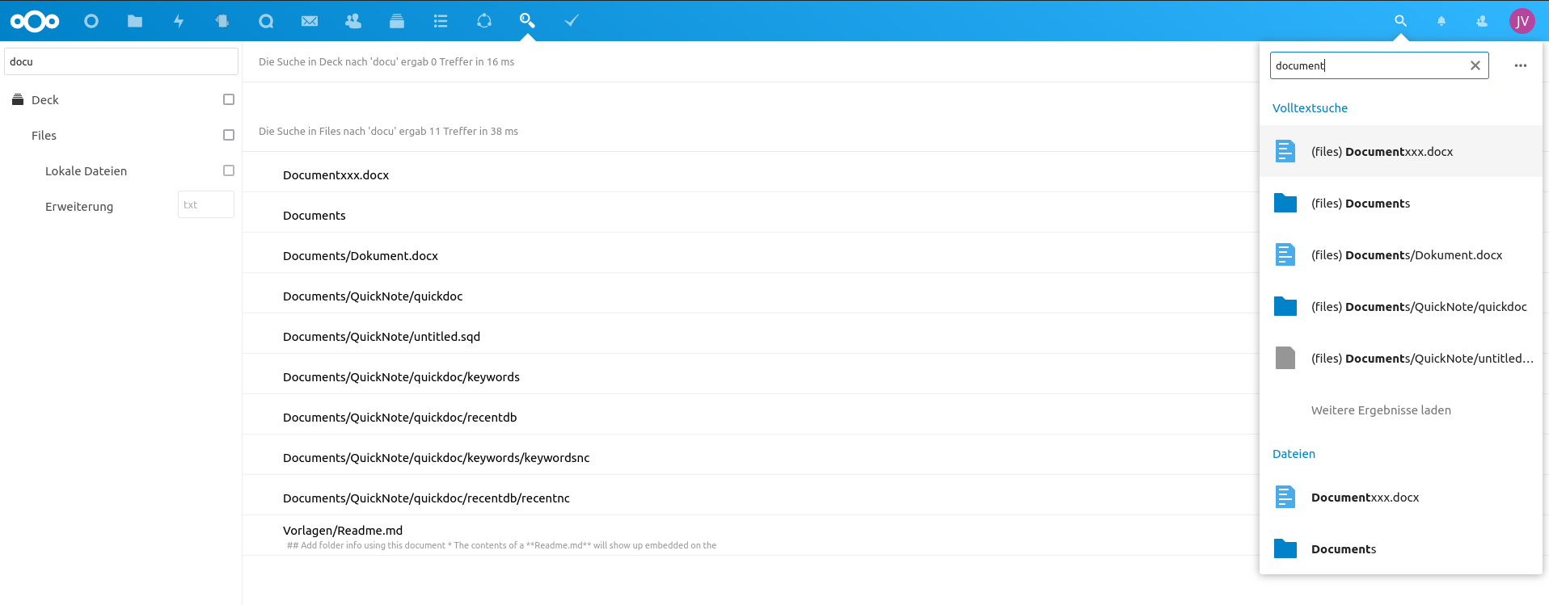This screenshot has height=605, width=1549.
Task: Open the Tasks checkmark app
Action: click(x=572, y=21)
